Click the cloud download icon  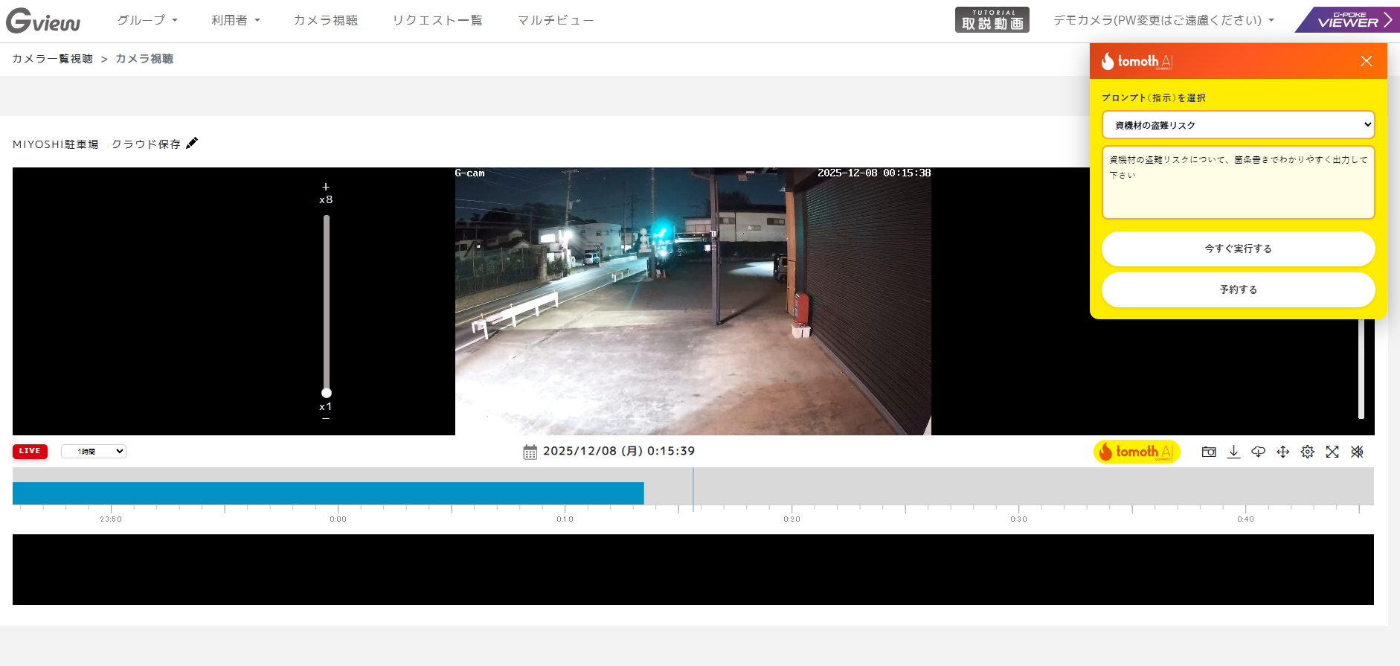[x=1258, y=452]
